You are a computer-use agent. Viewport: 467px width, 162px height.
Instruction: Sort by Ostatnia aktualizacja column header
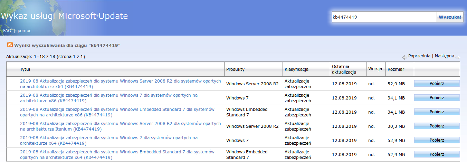[344, 69]
